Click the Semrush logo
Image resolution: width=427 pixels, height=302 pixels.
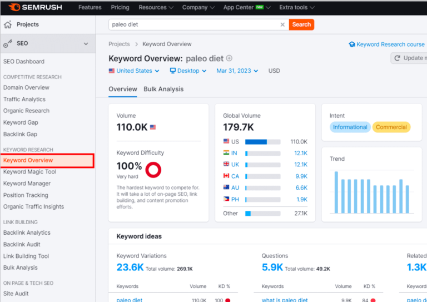coord(35,7)
